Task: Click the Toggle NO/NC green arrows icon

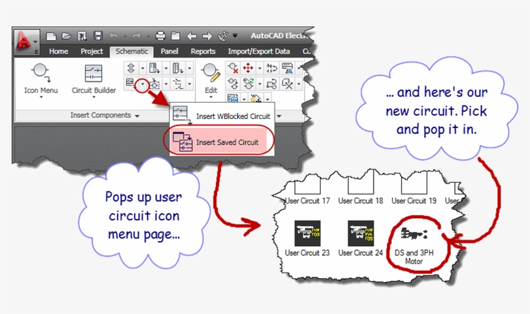Action: coord(248,83)
